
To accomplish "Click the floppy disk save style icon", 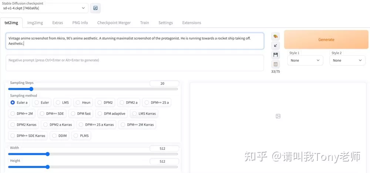I will coord(275,55).
